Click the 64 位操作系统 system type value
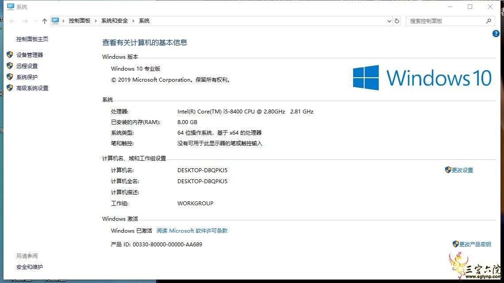Viewport: 504px width, 283px height. pyautogui.click(x=219, y=133)
